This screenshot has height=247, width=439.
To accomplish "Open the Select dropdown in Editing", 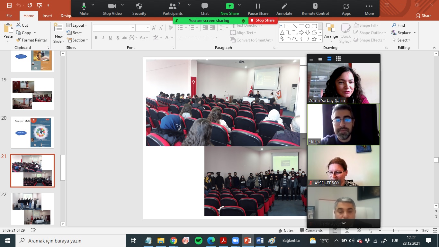I will [x=401, y=40].
